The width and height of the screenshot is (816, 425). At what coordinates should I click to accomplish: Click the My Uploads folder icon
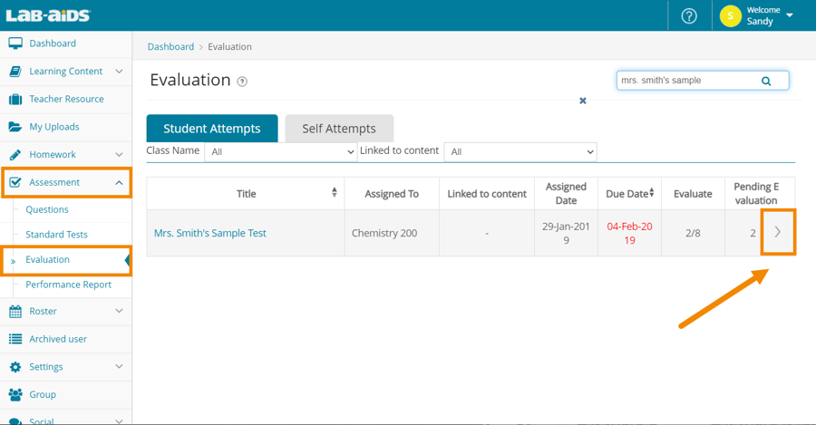coord(15,127)
